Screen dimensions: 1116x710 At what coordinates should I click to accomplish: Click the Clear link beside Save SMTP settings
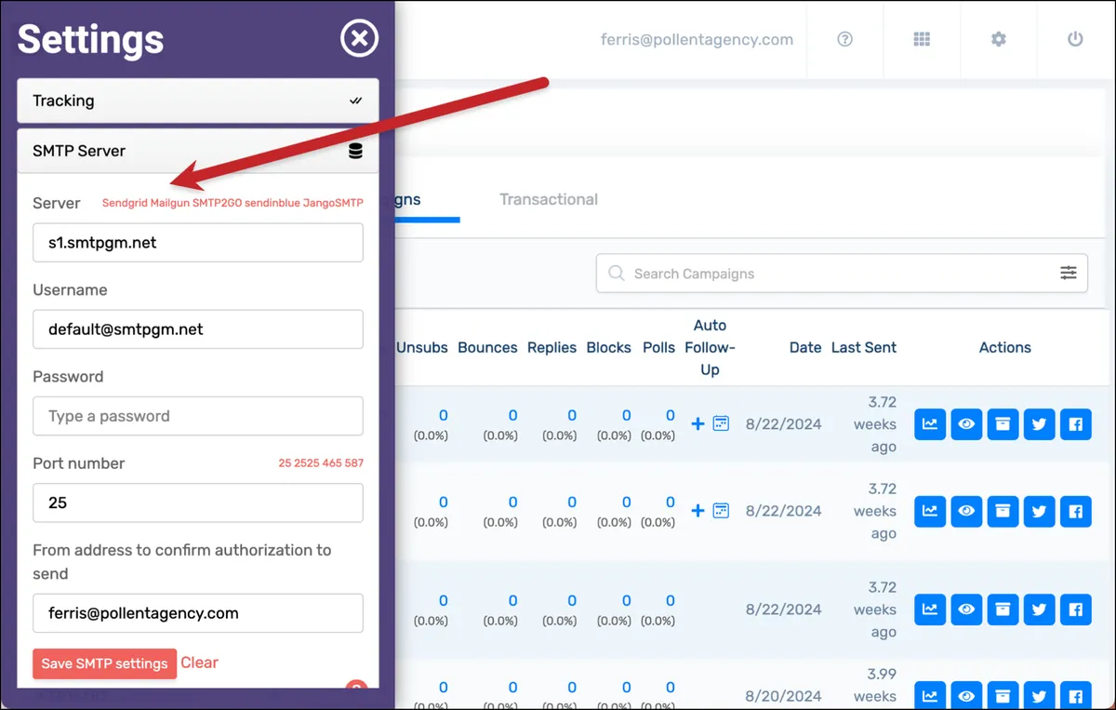(x=199, y=663)
